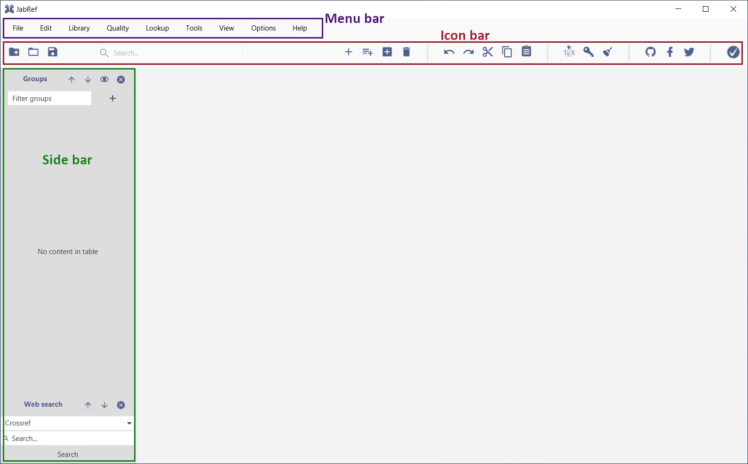The width and height of the screenshot is (748, 464).
Task: Focus the icon bar Search field
Action: tap(169, 53)
